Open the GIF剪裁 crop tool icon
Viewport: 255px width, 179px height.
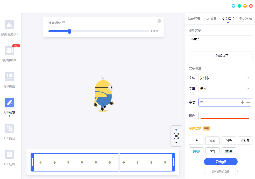click(10, 128)
